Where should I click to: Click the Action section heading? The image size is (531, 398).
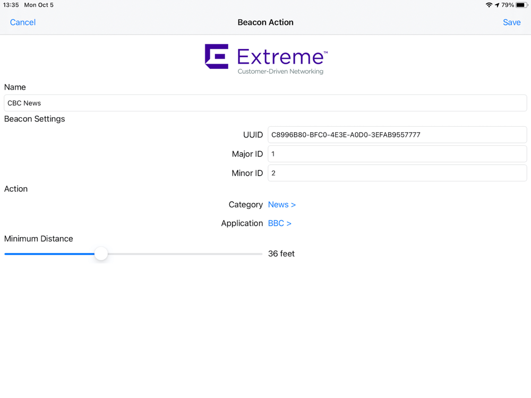pos(16,189)
